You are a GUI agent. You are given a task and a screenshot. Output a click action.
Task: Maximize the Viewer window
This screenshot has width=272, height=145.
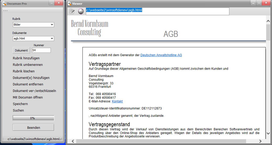259,3
